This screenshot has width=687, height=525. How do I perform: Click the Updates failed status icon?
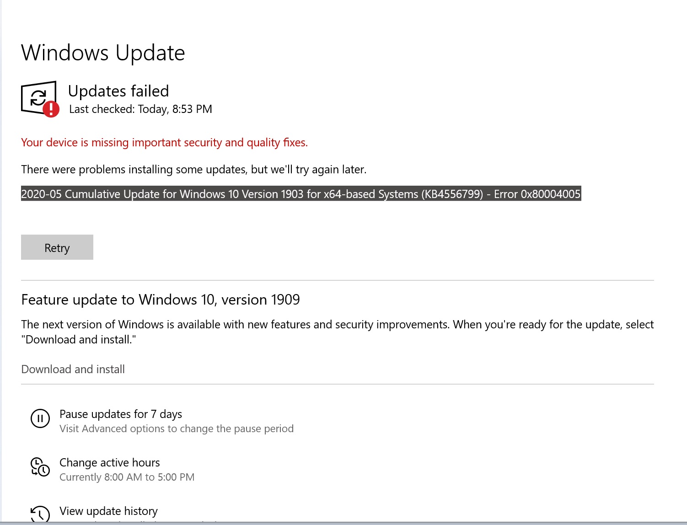tap(40, 99)
